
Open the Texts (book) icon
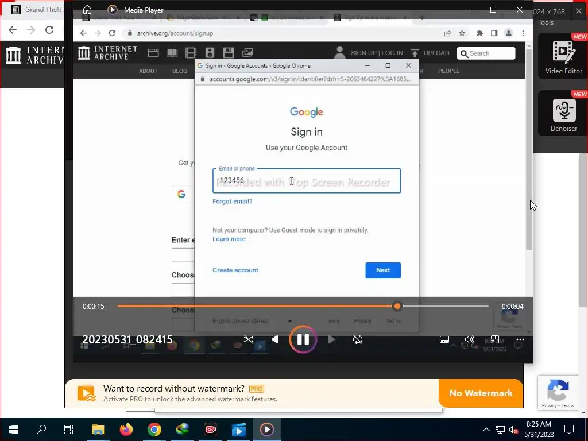click(x=172, y=53)
